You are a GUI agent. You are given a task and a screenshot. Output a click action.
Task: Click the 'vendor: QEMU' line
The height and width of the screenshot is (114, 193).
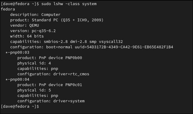click(25, 25)
